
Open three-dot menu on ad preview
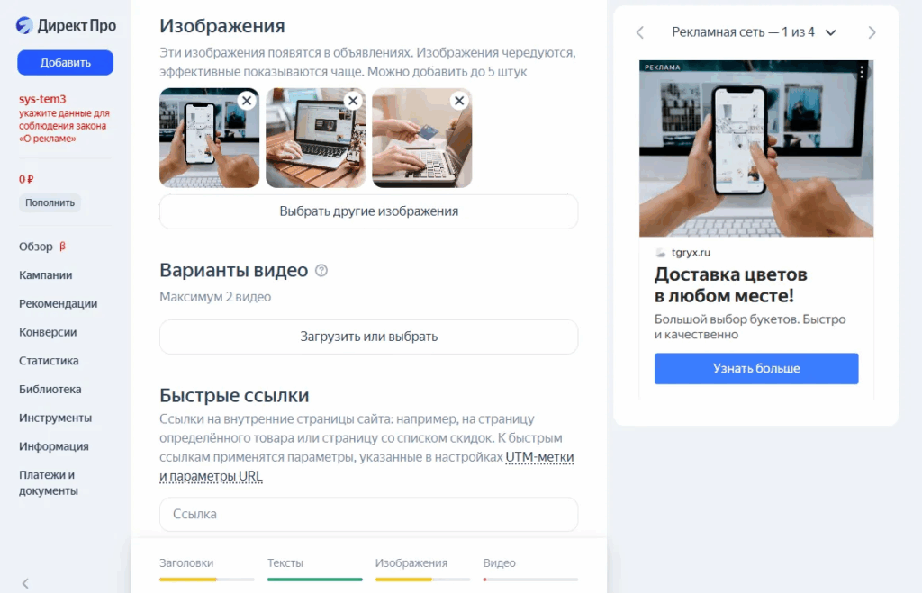tap(862, 72)
